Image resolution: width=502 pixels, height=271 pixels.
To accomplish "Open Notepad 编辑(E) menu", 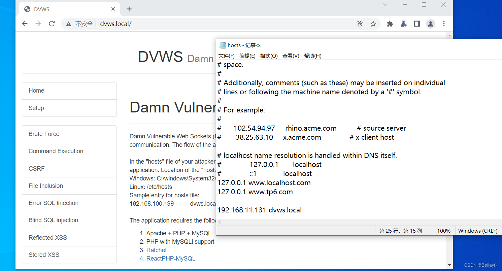I will 247,56.
